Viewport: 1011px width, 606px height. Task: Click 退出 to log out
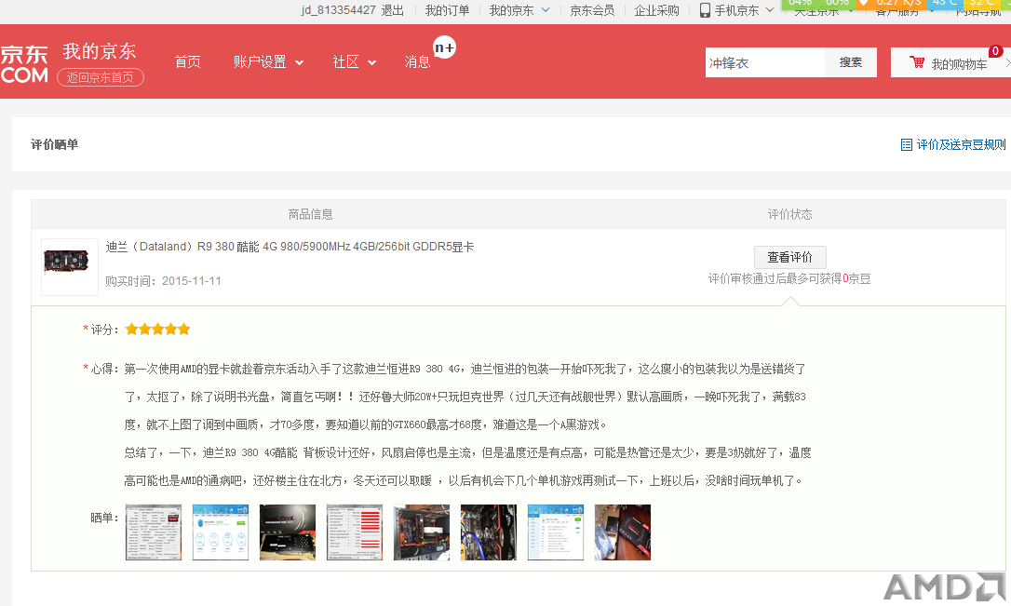click(392, 10)
